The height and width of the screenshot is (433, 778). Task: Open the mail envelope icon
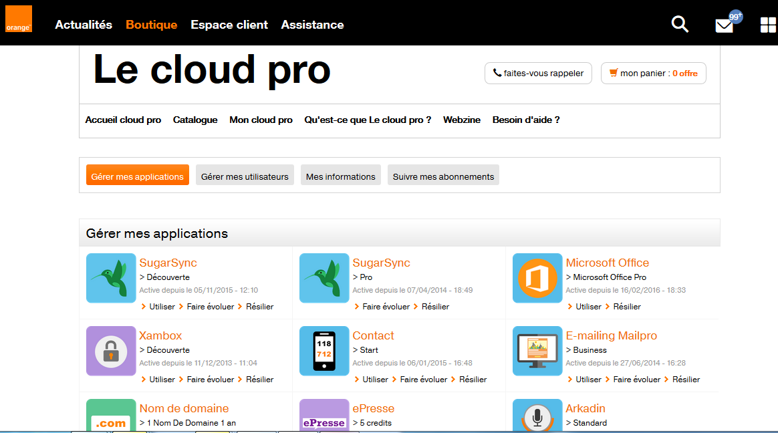(x=724, y=25)
